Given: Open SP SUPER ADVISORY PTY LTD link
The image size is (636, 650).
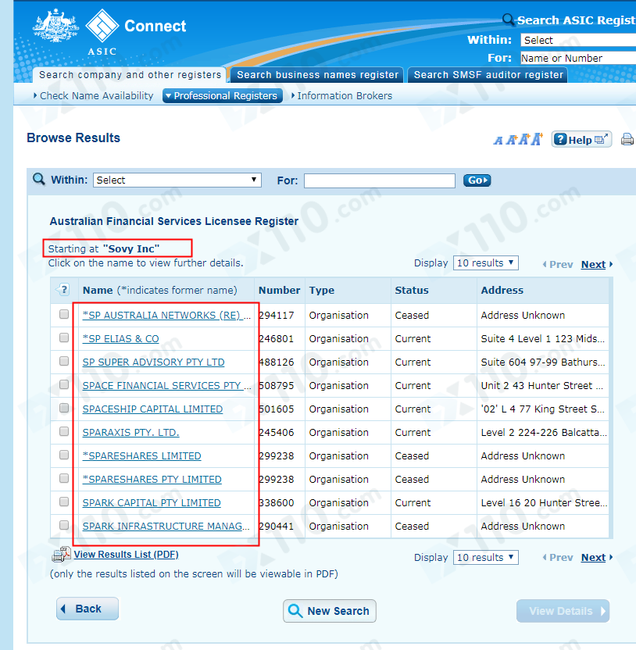Looking at the screenshot, I should 153,362.
